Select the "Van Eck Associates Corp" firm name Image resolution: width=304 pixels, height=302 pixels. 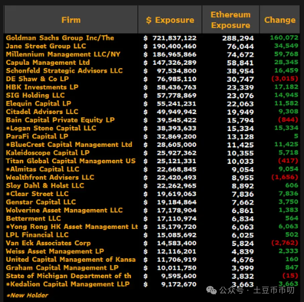pyautogui.click(x=48, y=243)
